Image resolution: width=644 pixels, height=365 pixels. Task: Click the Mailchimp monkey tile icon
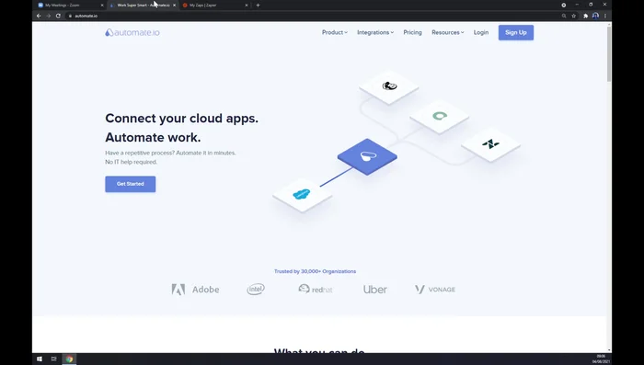(389, 86)
